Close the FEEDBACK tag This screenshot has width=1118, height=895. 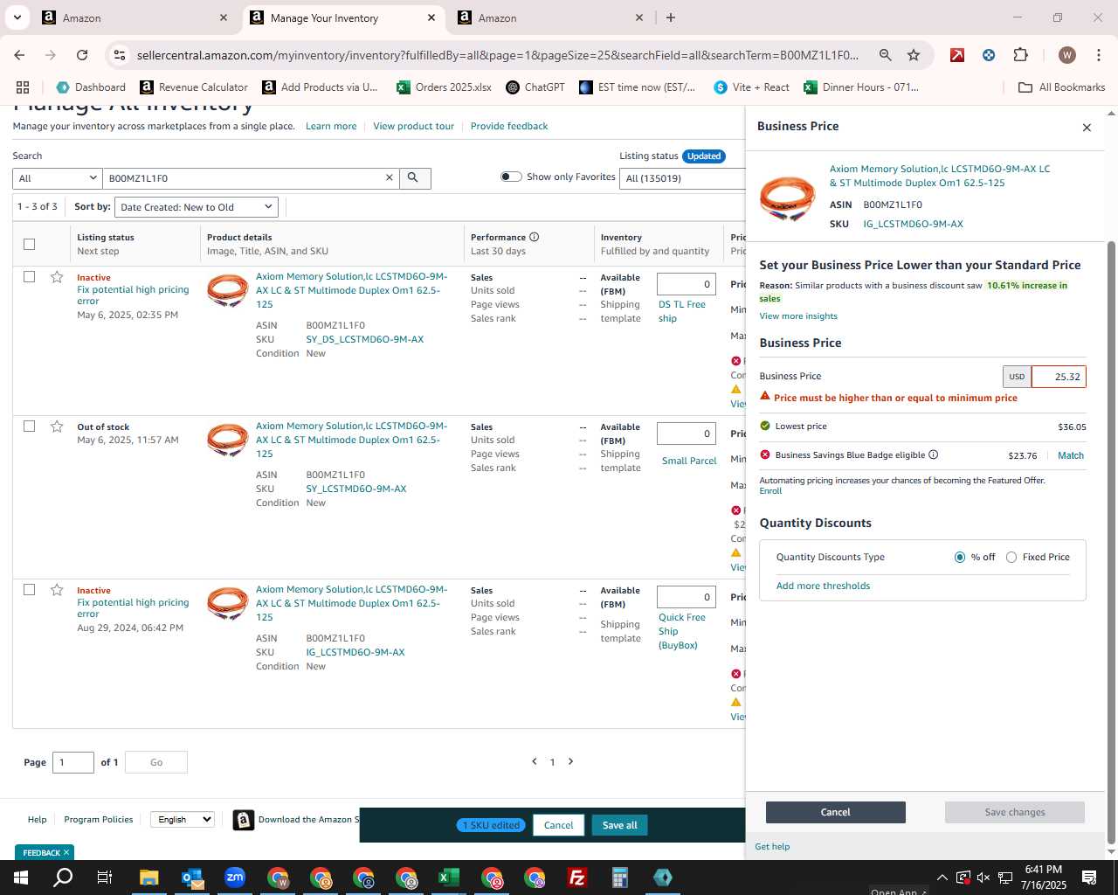coord(66,852)
